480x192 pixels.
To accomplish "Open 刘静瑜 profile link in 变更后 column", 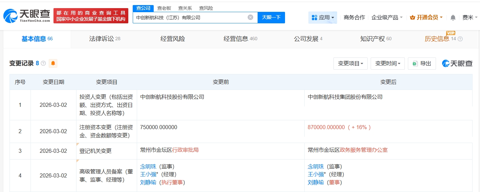I will coord(315,183).
